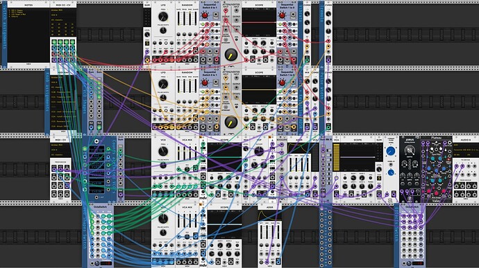Click the Plateau module title
Image resolution: width=479 pixels, height=268 pixels.
coord(436,138)
